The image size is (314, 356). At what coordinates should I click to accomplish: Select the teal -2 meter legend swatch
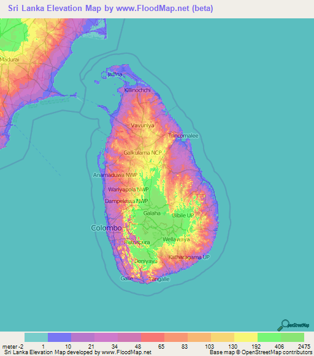[x=36, y=338]
